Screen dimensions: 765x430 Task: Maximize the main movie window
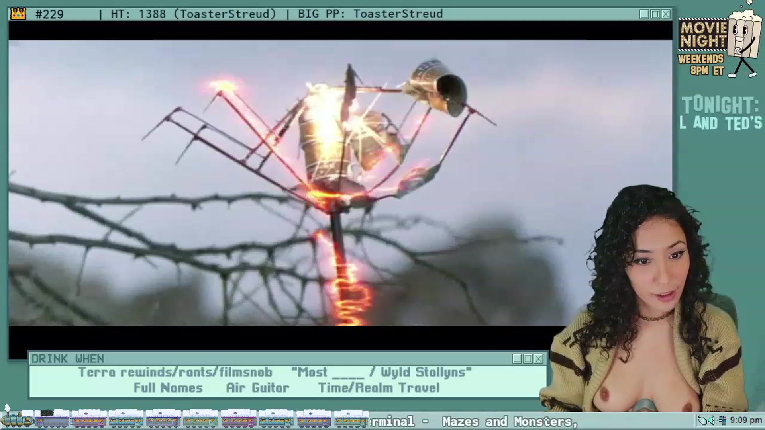pyautogui.click(x=655, y=14)
